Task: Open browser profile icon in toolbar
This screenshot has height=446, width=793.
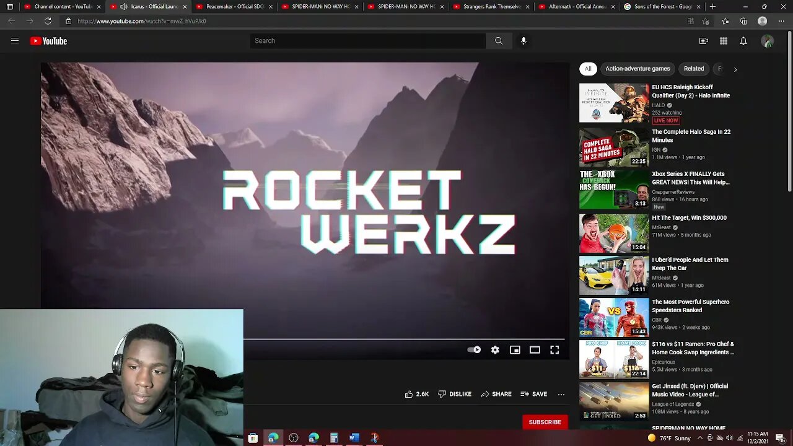Action: pos(763,21)
